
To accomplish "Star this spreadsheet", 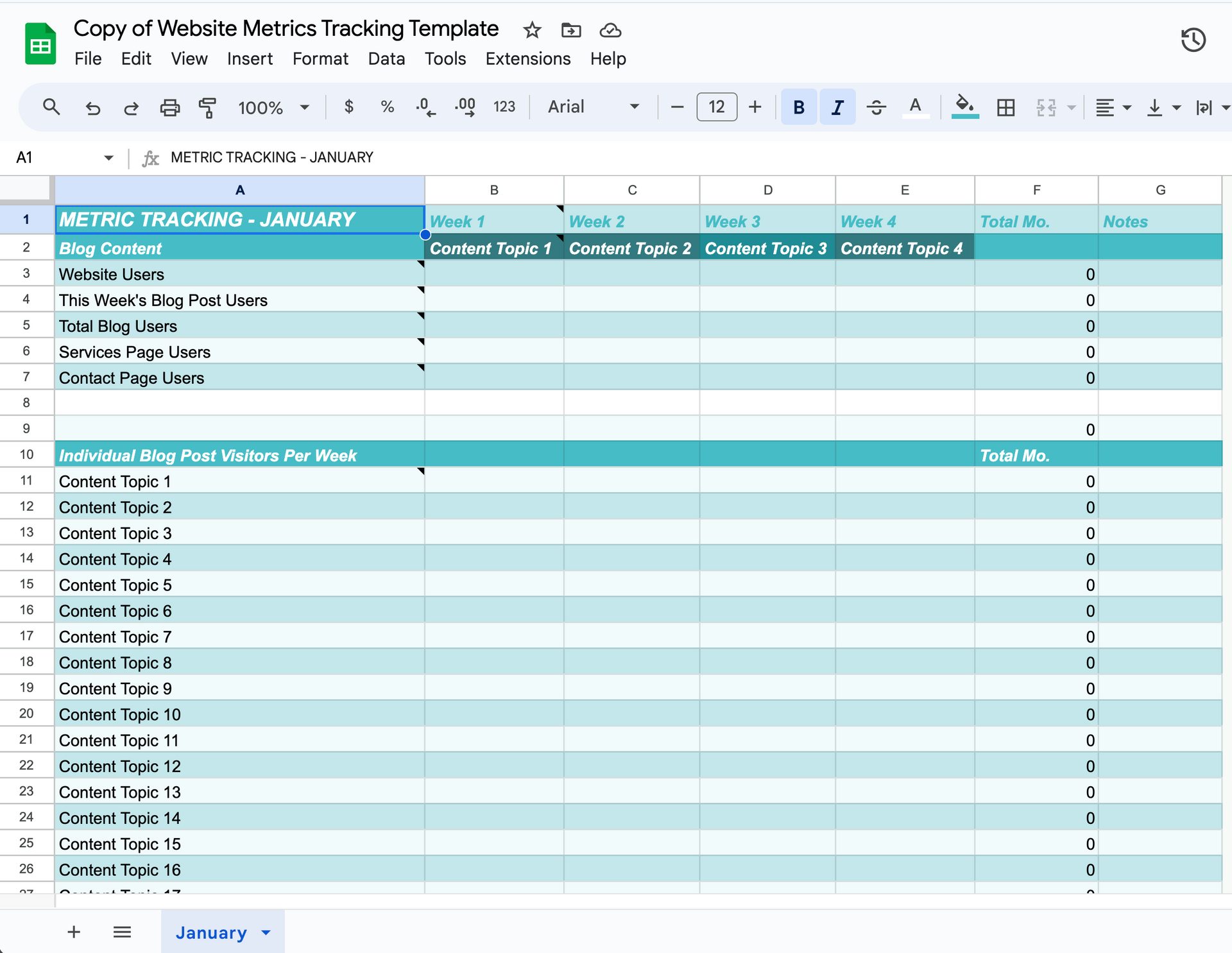I will pos(531,30).
